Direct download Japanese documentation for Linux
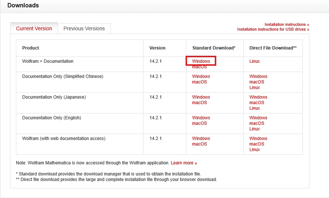329x198 pixels. pyautogui.click(x=255, y=108)
